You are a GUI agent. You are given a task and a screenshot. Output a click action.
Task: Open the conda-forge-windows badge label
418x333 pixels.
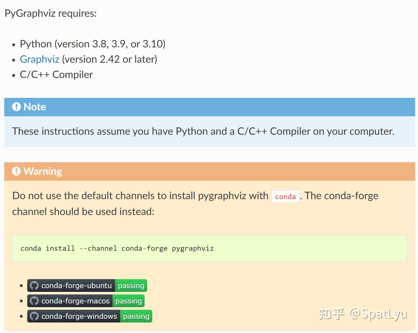79,316
